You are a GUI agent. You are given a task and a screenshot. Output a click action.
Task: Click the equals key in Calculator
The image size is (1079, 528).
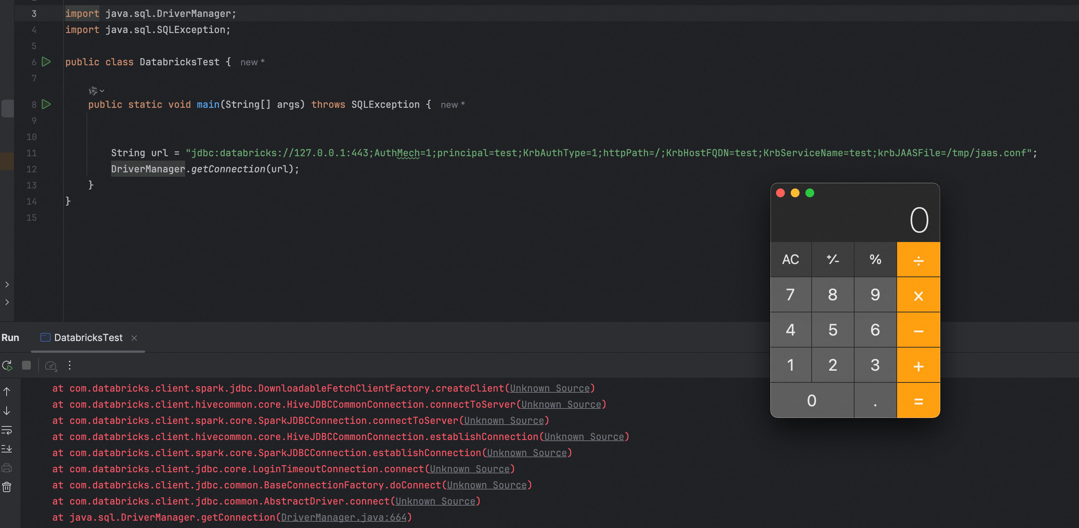click(918, 401)
